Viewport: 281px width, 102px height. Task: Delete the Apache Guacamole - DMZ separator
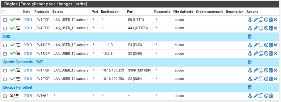tap(249, 62)
